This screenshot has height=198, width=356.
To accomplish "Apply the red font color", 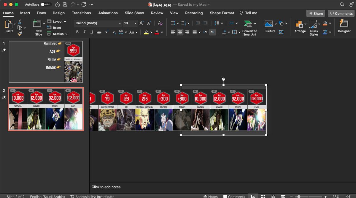I will pos(157,32).
